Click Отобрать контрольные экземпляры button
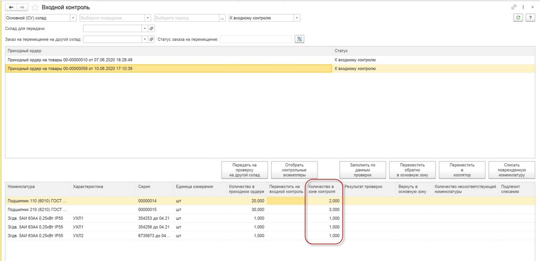The width and height of the screenshot is (540, 261). pyautogui.click(x=294, y=170)
